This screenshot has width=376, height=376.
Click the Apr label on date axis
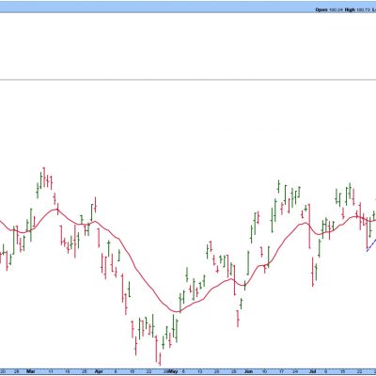pos(99,371)
